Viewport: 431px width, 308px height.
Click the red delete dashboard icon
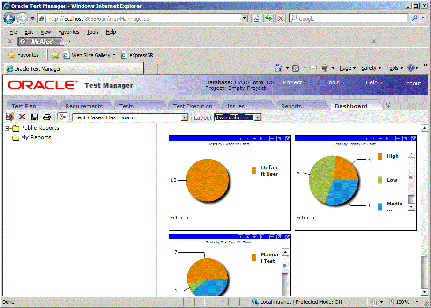22,117
